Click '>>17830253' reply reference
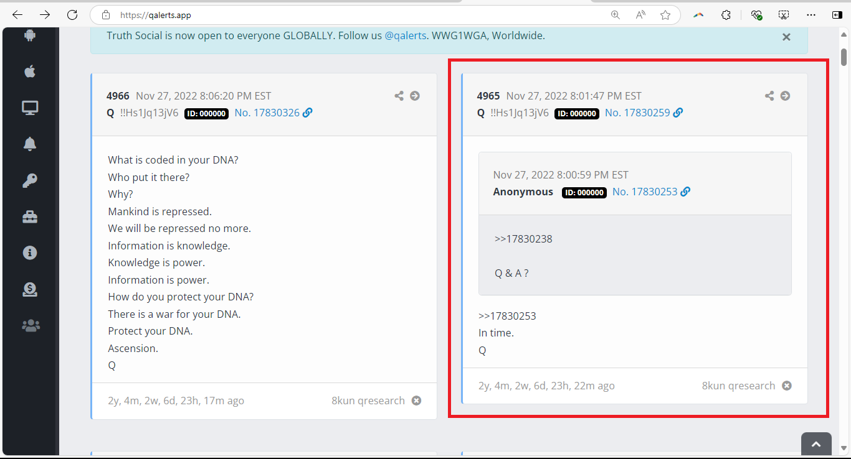Image resolution: width=851 pixels, height=459 pixels. (507, 316)
